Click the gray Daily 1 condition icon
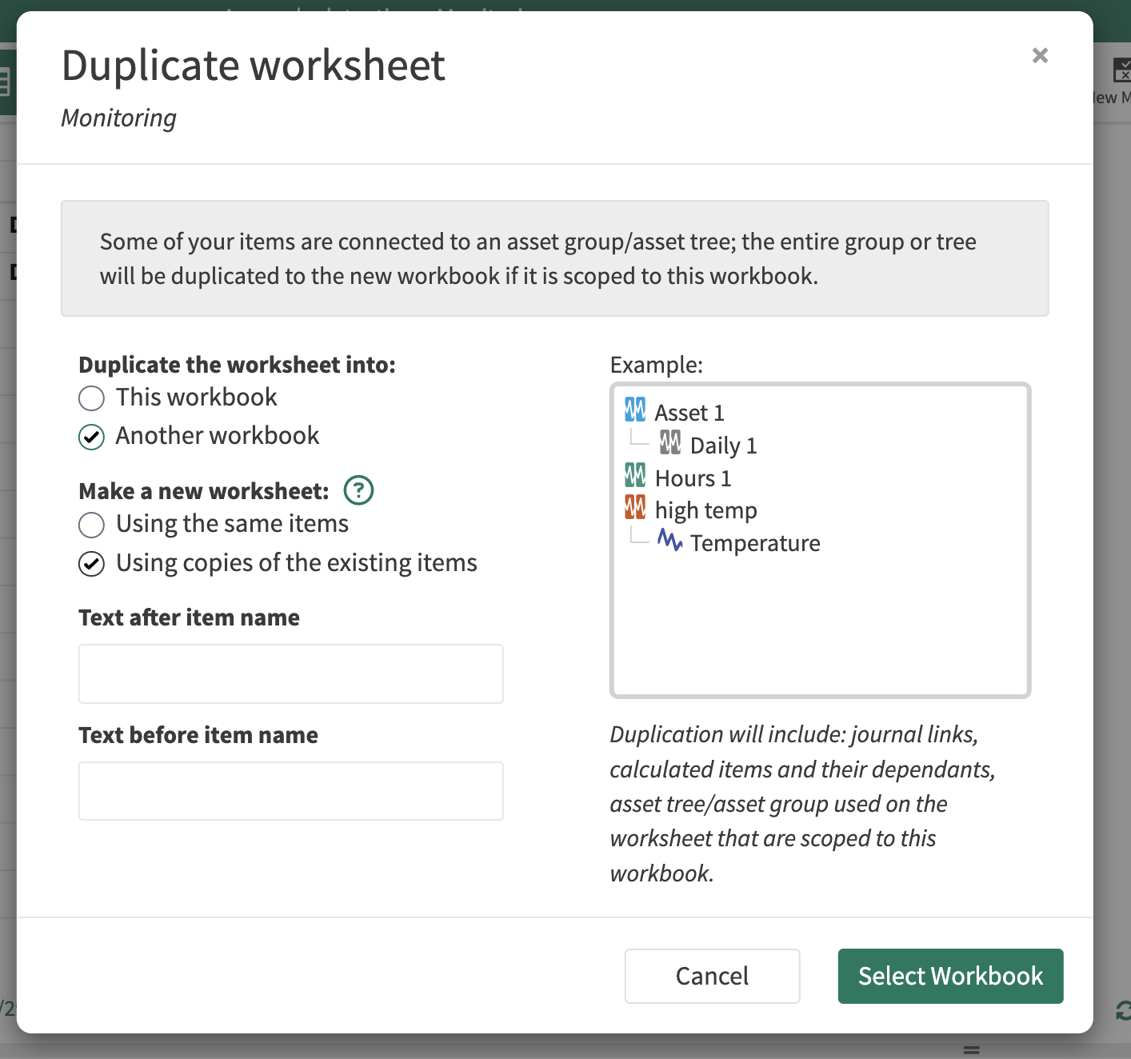Viewport: 1131px width, 1059px height. (670, 443)
